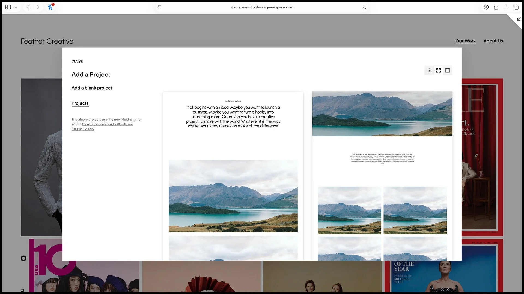
Task: Switch project gallery to small grid view
Action: 429,70
